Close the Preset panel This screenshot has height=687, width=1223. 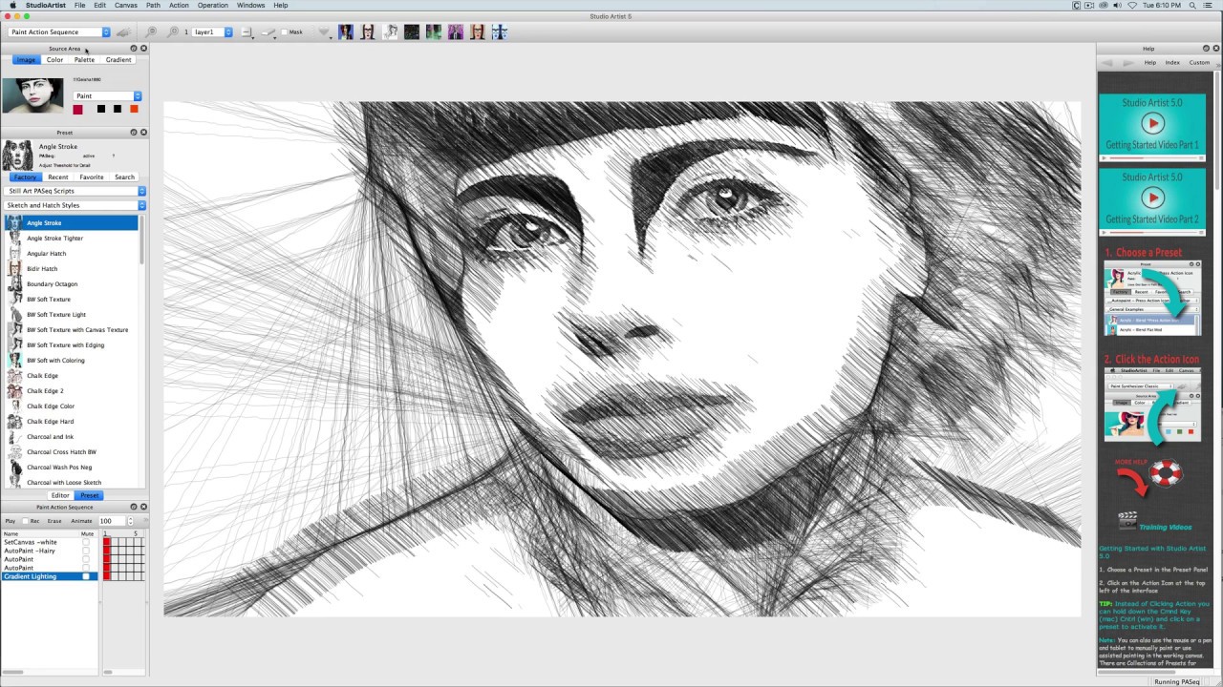(144, 133)
